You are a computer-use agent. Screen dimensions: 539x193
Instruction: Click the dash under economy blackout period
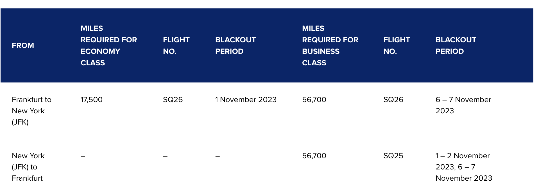[x=218, y=156]
